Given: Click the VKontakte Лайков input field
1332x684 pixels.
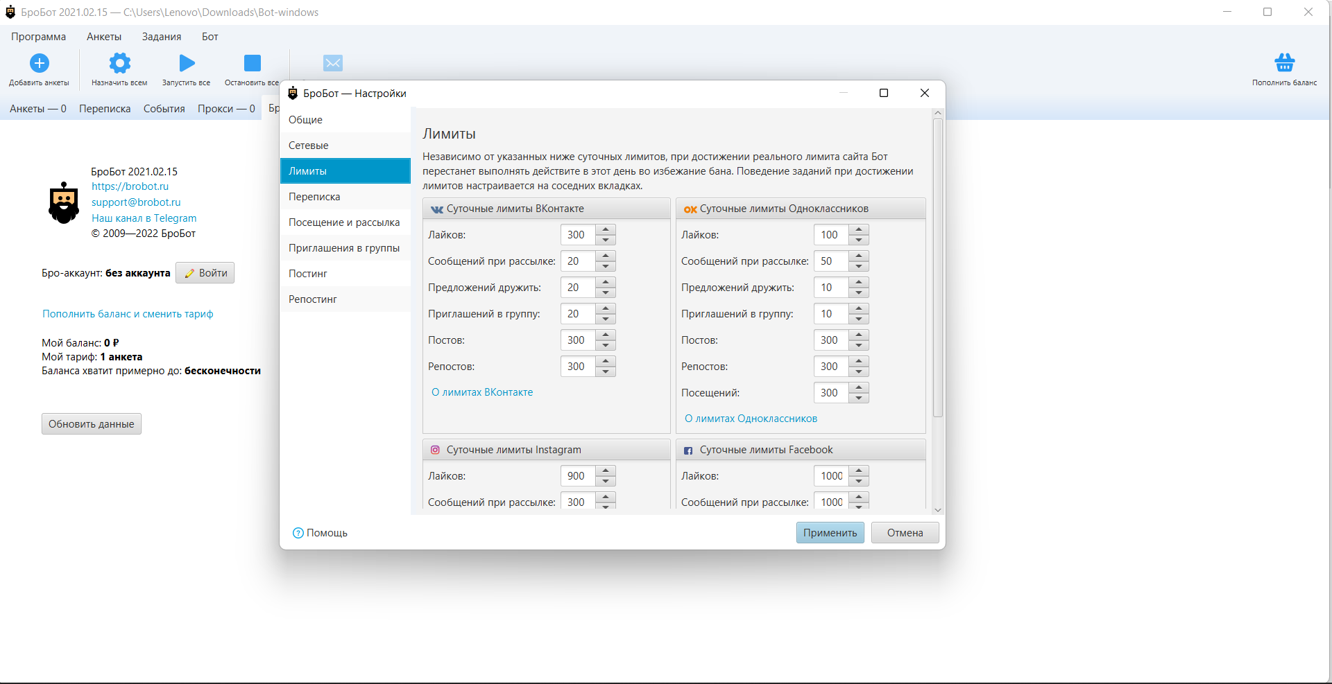Looking at the screenshot, I should coord(578,235).
